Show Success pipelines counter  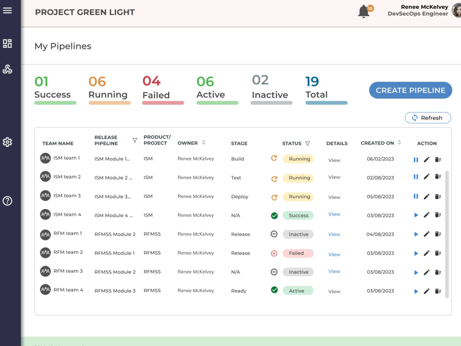55,90
